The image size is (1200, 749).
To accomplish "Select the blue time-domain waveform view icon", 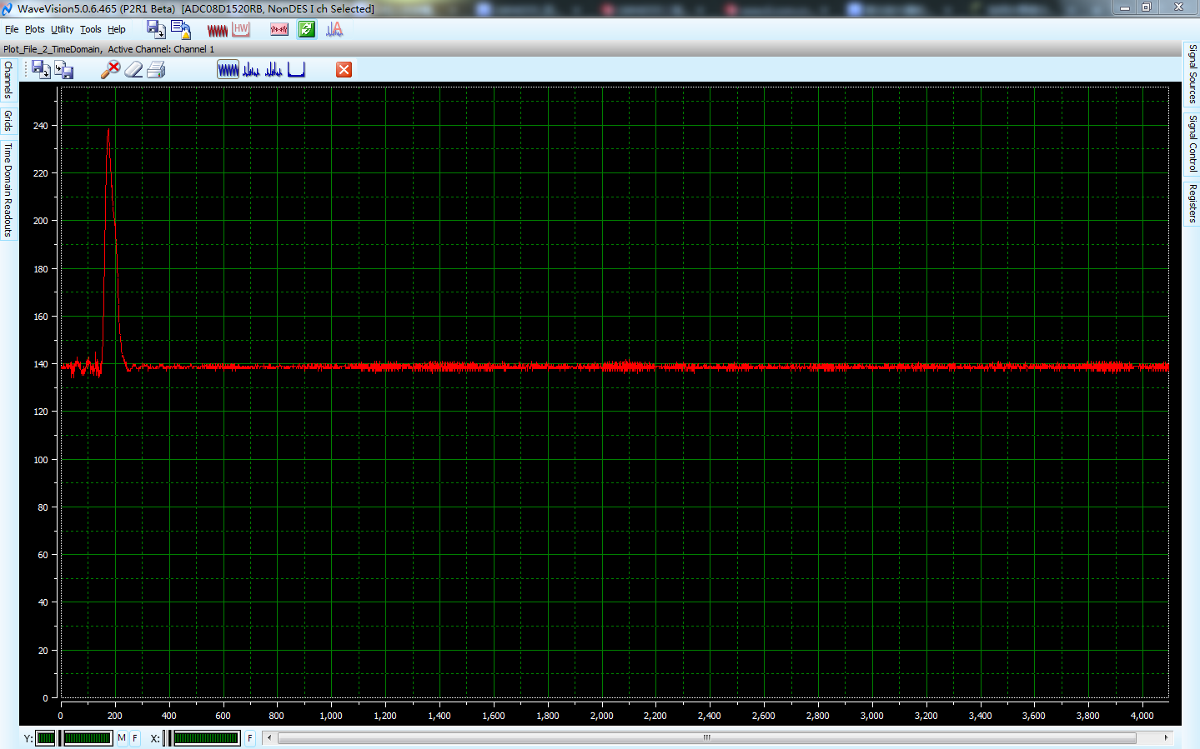I will [228, 69].
